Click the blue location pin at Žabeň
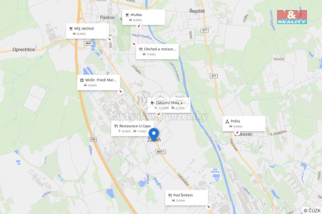The width and height of the screenshot is (322, 214). (154, 134)
